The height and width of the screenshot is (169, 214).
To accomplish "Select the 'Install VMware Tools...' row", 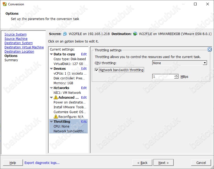I will (x=70, y=107).
